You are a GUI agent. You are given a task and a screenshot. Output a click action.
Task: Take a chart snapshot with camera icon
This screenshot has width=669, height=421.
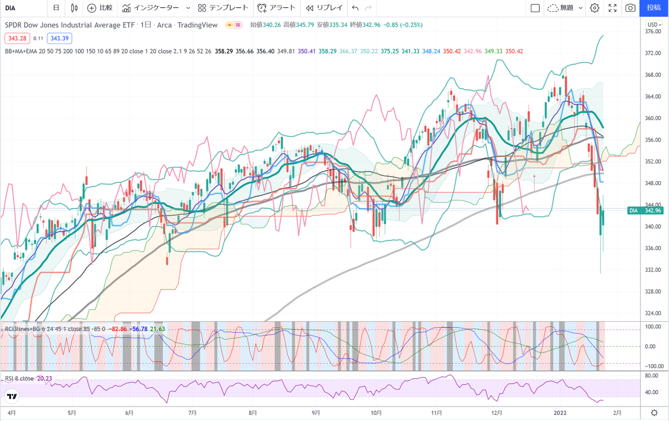pos(630,8)
